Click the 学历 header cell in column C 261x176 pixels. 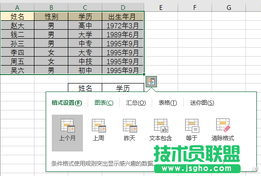tap(85, 17)
